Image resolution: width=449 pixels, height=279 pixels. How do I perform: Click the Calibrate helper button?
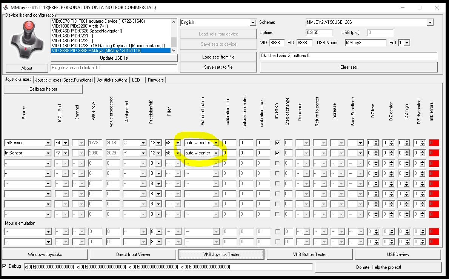click(43, 89)
